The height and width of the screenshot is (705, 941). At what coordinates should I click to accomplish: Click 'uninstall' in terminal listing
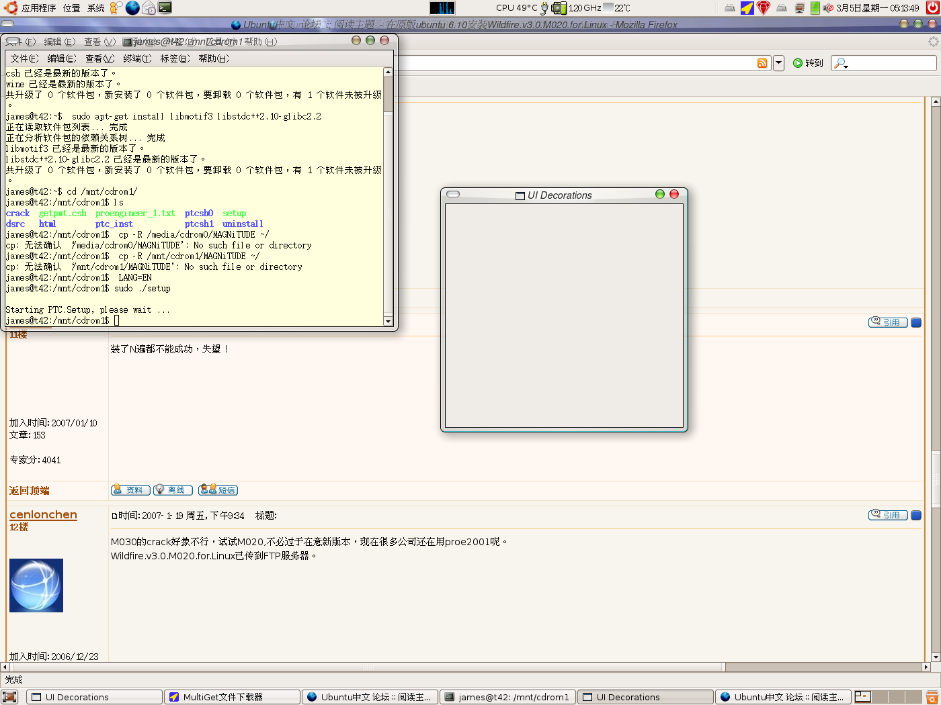(x=243, y=224)
